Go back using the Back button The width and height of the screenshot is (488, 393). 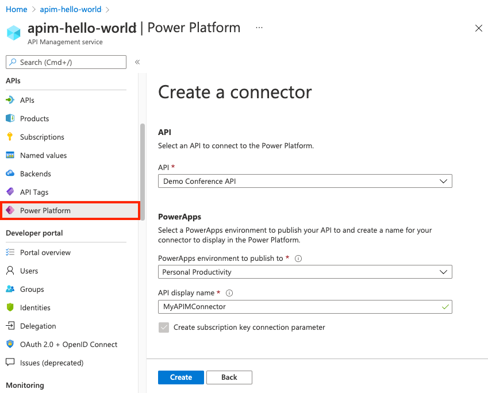pyautogui.click(x=229, y=377)
